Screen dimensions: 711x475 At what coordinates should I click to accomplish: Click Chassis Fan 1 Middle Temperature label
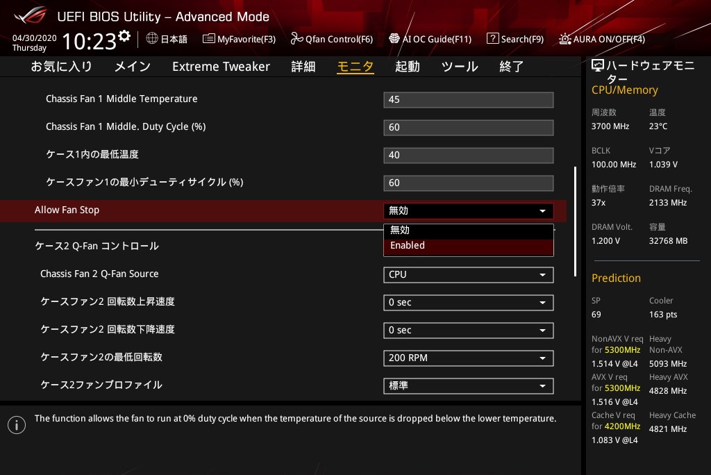pyautogui.click(x=122, y=99)
